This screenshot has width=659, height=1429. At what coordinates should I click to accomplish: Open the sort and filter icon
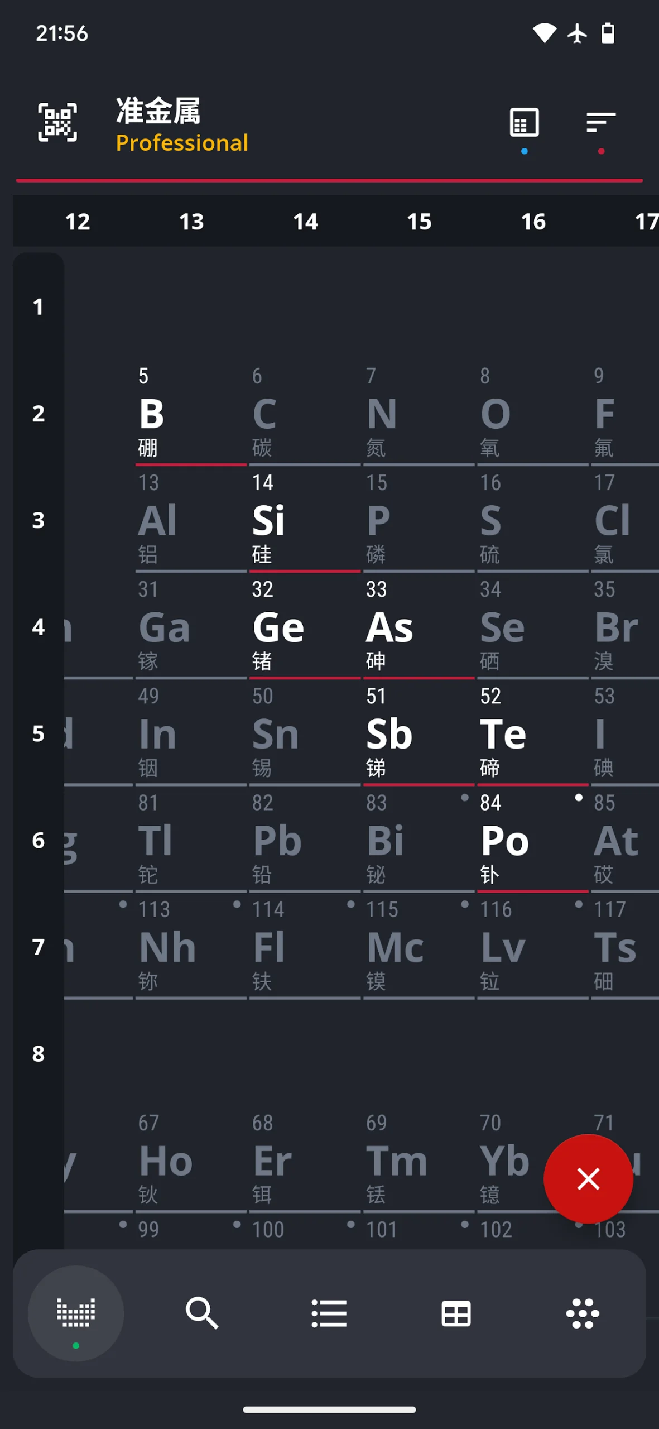coord(600,123)
